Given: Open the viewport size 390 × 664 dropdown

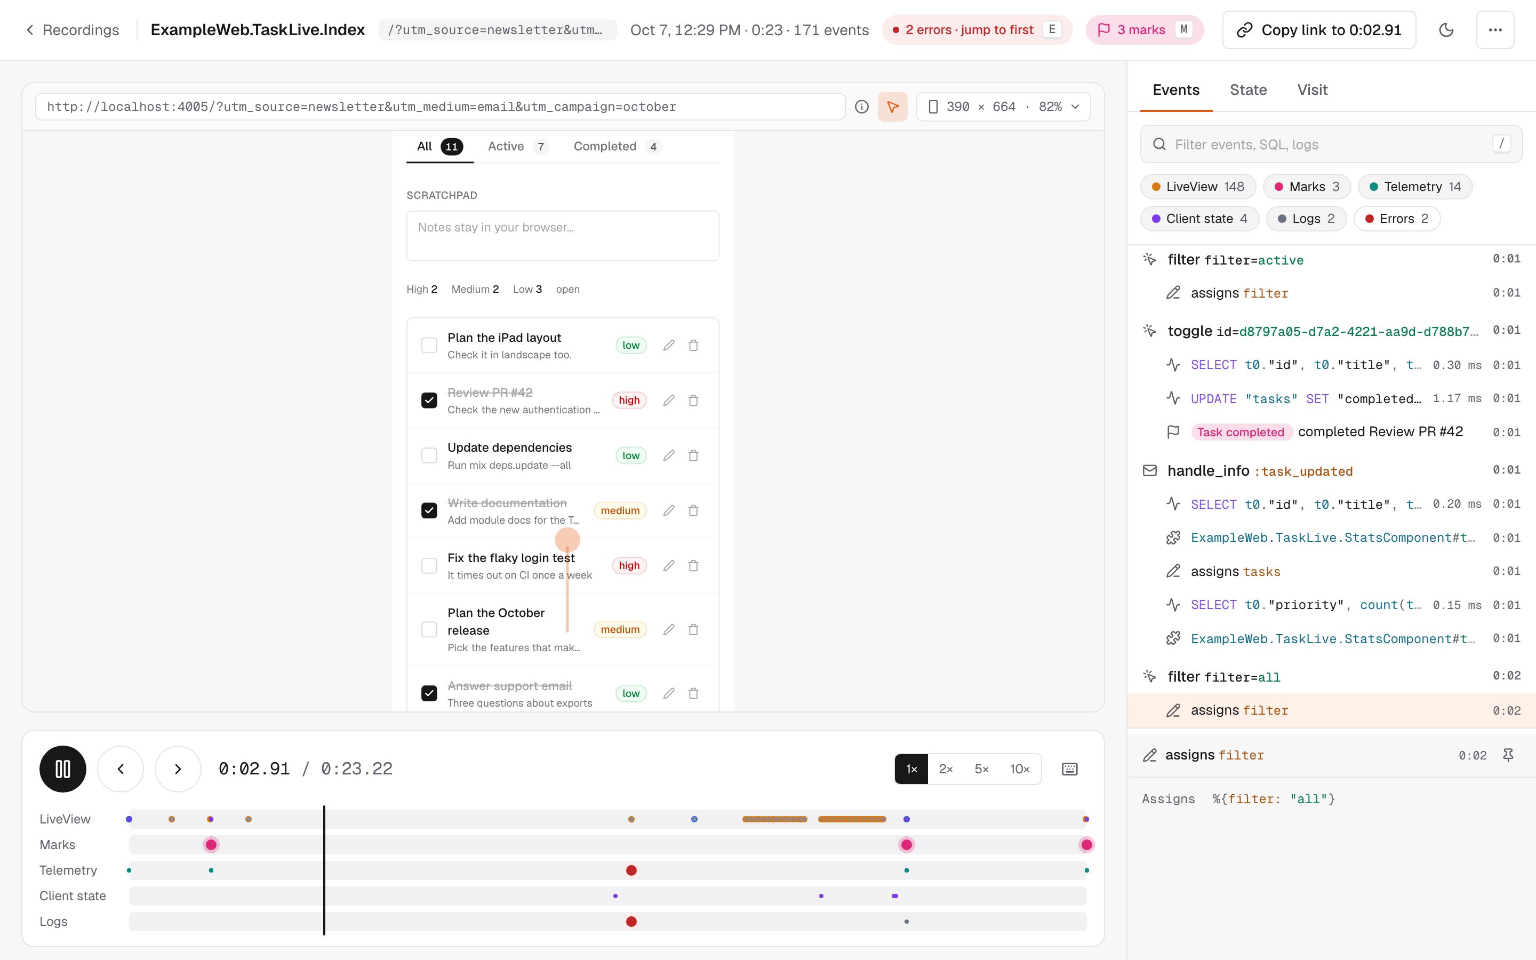Looking at the screenshot, I should [x=1004, y=107].
